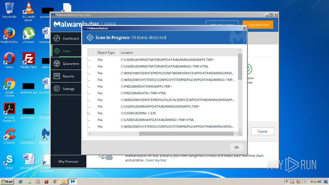Click the vertical scrollbar thumb in results
329x185 pixels.
(240, 67)
